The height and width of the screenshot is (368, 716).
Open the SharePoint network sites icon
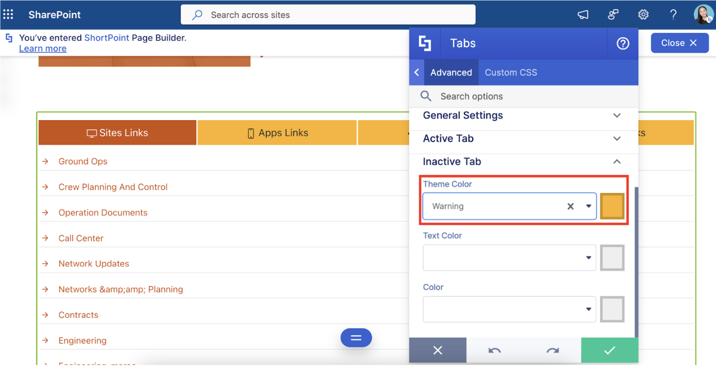pos(613,15)
